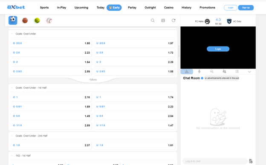Refresh the odds with the reload icon
Viewport: 266px width, 165px height.
coord(173,20)
